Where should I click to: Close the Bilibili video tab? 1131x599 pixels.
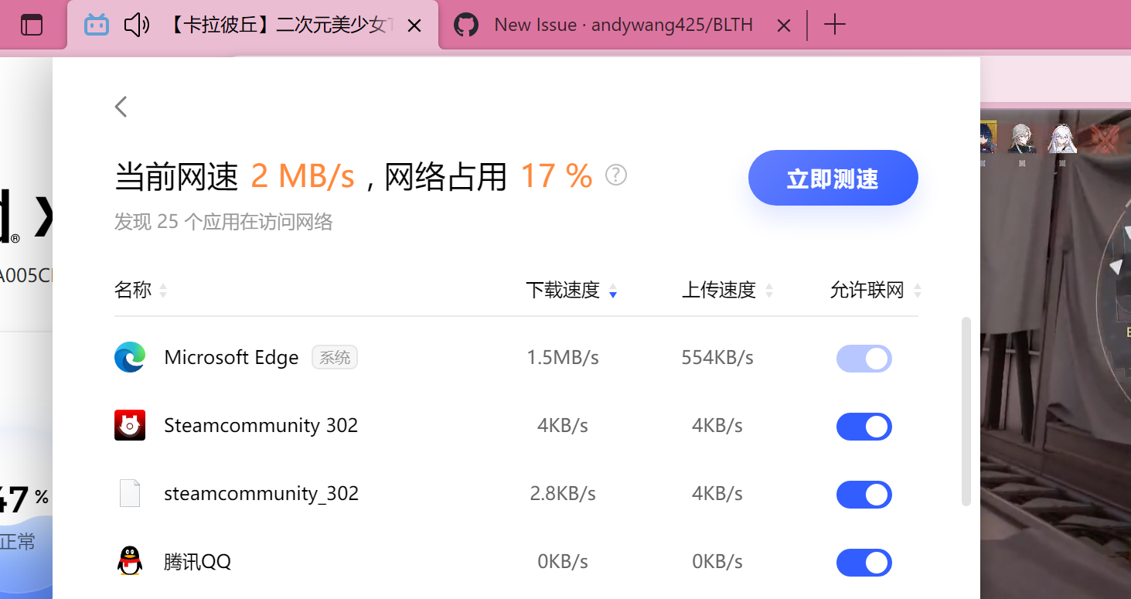414,26
